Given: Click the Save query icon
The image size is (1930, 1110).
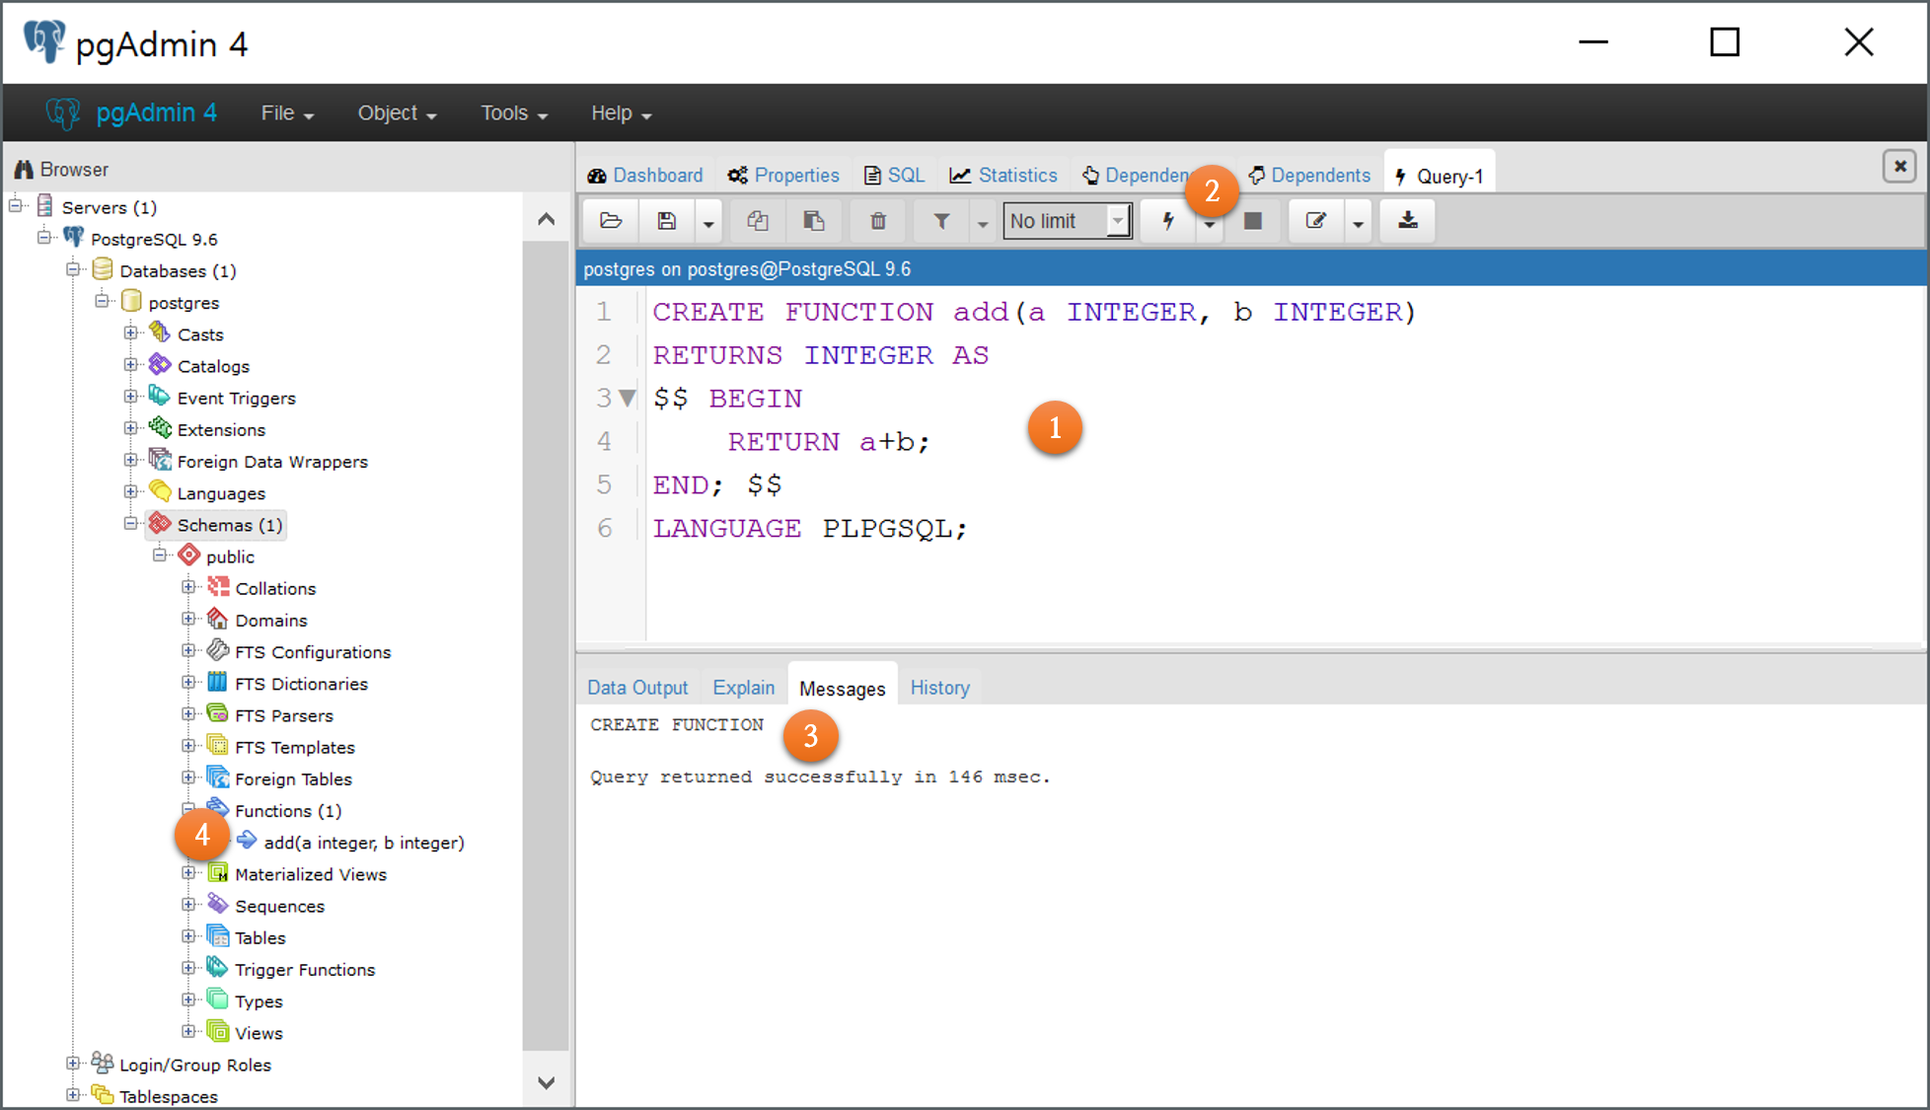Looking at the screenshot, I should (x=667, y=221).
